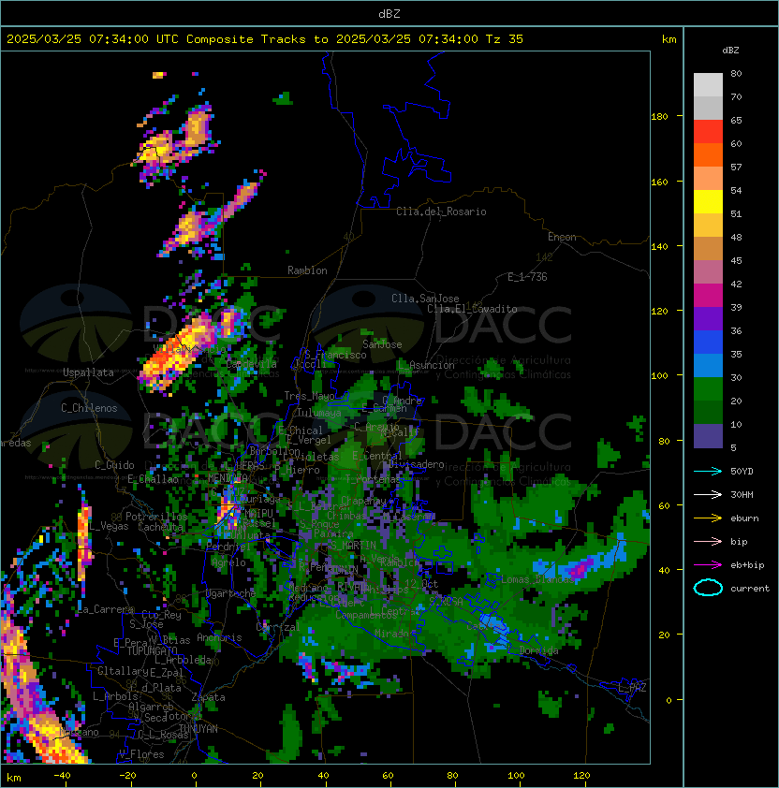Click the magenta eb+bip arrow in legend
The width and height of the screenshot is (779, 788).
click(708, 565)
